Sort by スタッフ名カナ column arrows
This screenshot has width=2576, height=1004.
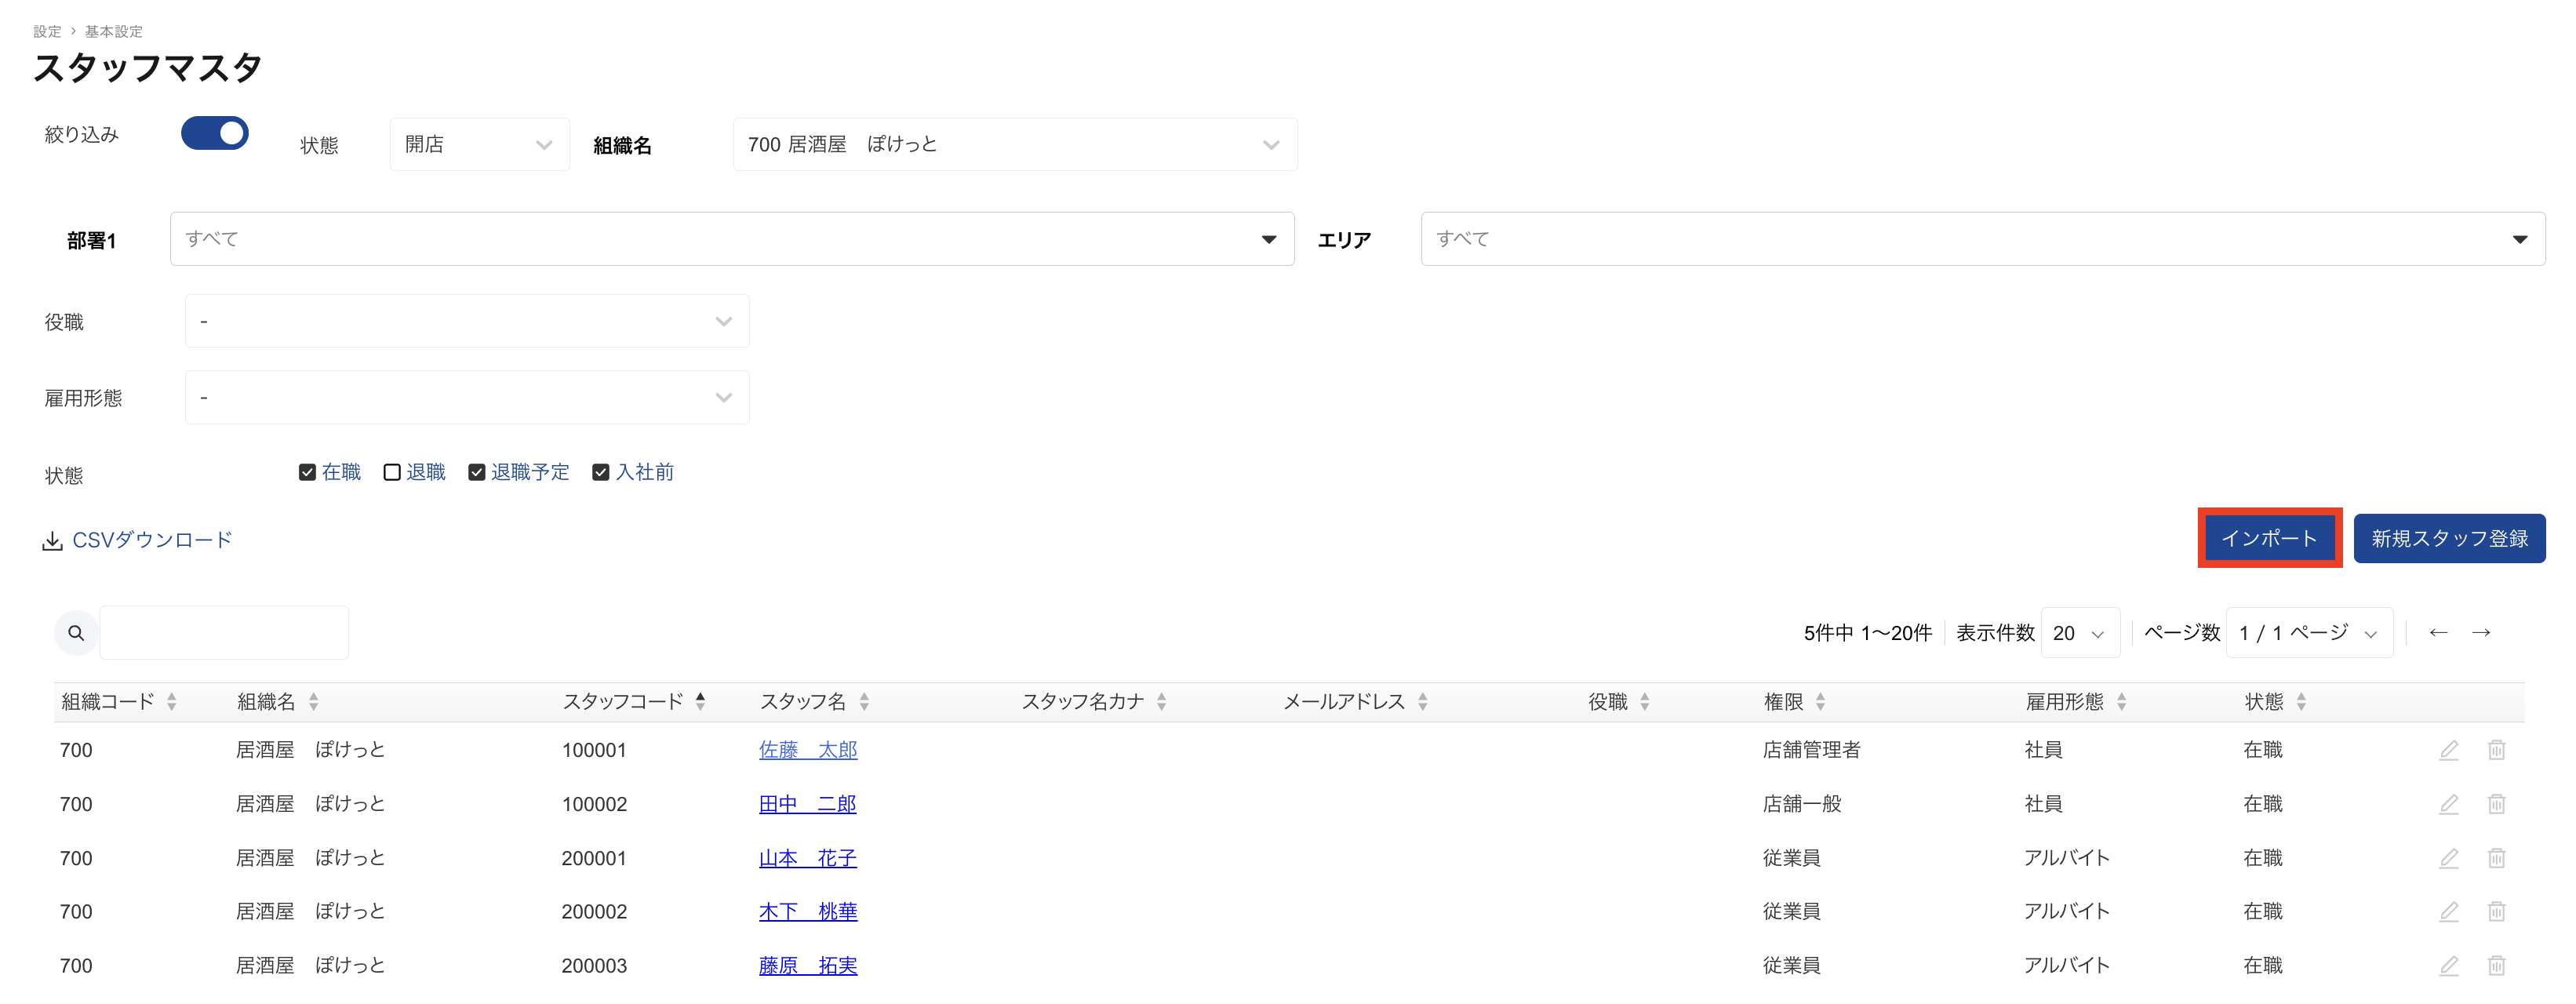click(1161, 702)
